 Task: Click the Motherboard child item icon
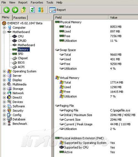click(14, 45)
